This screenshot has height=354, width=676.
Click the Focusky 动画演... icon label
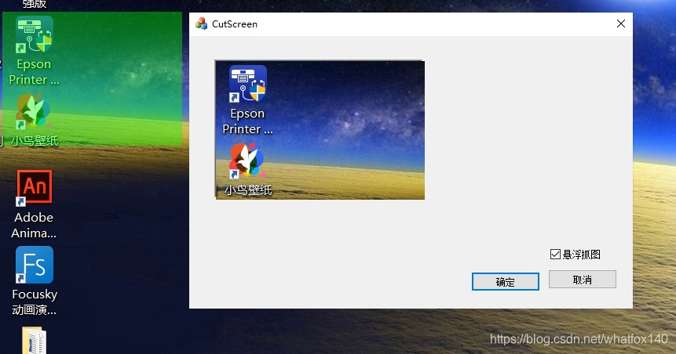click(34, 302)
